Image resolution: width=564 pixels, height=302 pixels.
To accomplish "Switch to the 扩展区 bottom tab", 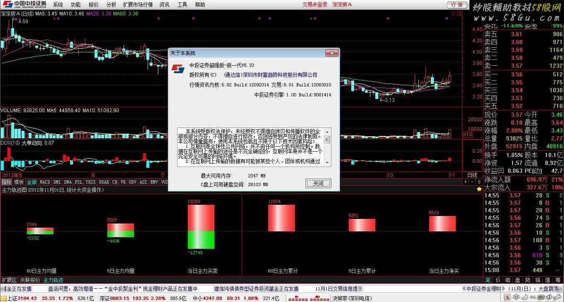I will click(9, 280).
